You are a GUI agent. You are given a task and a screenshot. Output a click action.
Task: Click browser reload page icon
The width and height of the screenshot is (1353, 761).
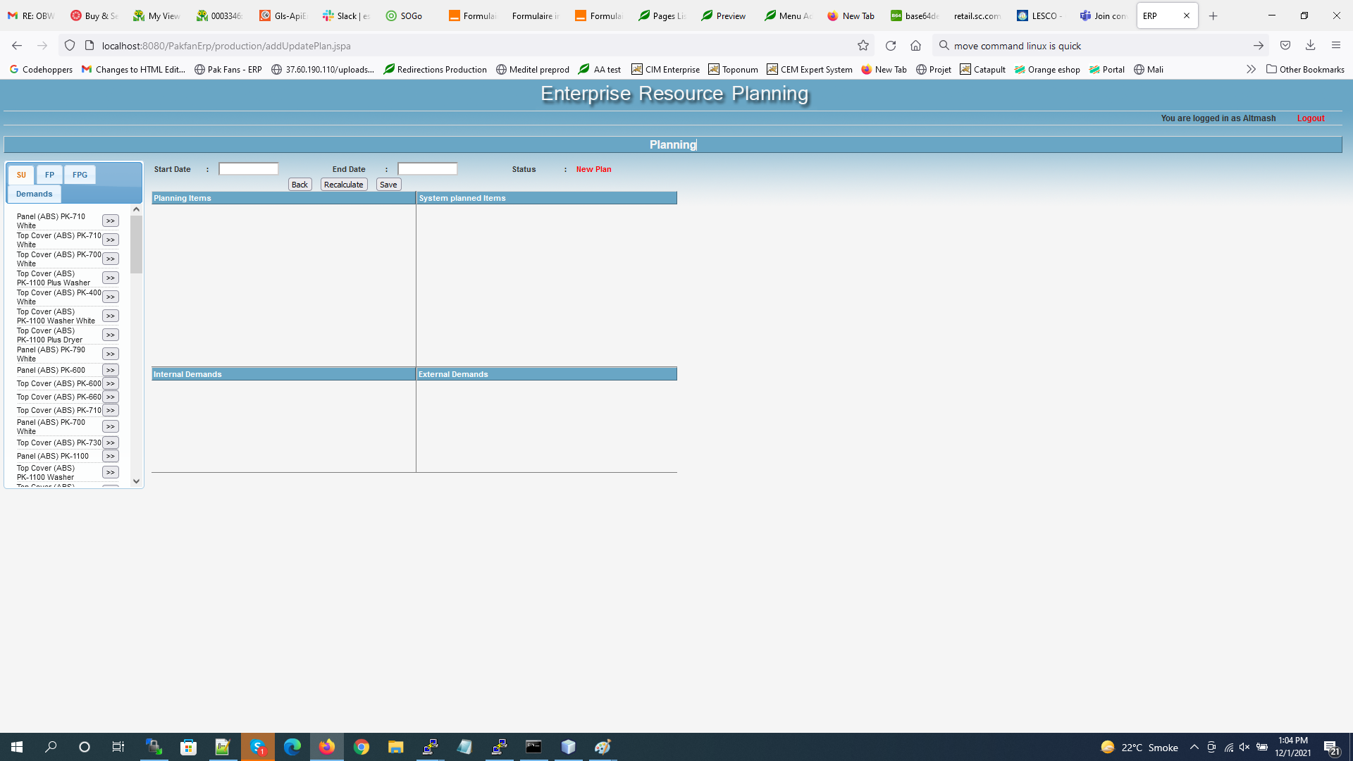click(891, 46)
